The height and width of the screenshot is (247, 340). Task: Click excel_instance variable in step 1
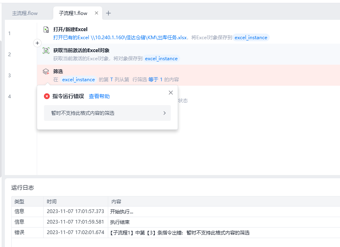click(251, 38)
